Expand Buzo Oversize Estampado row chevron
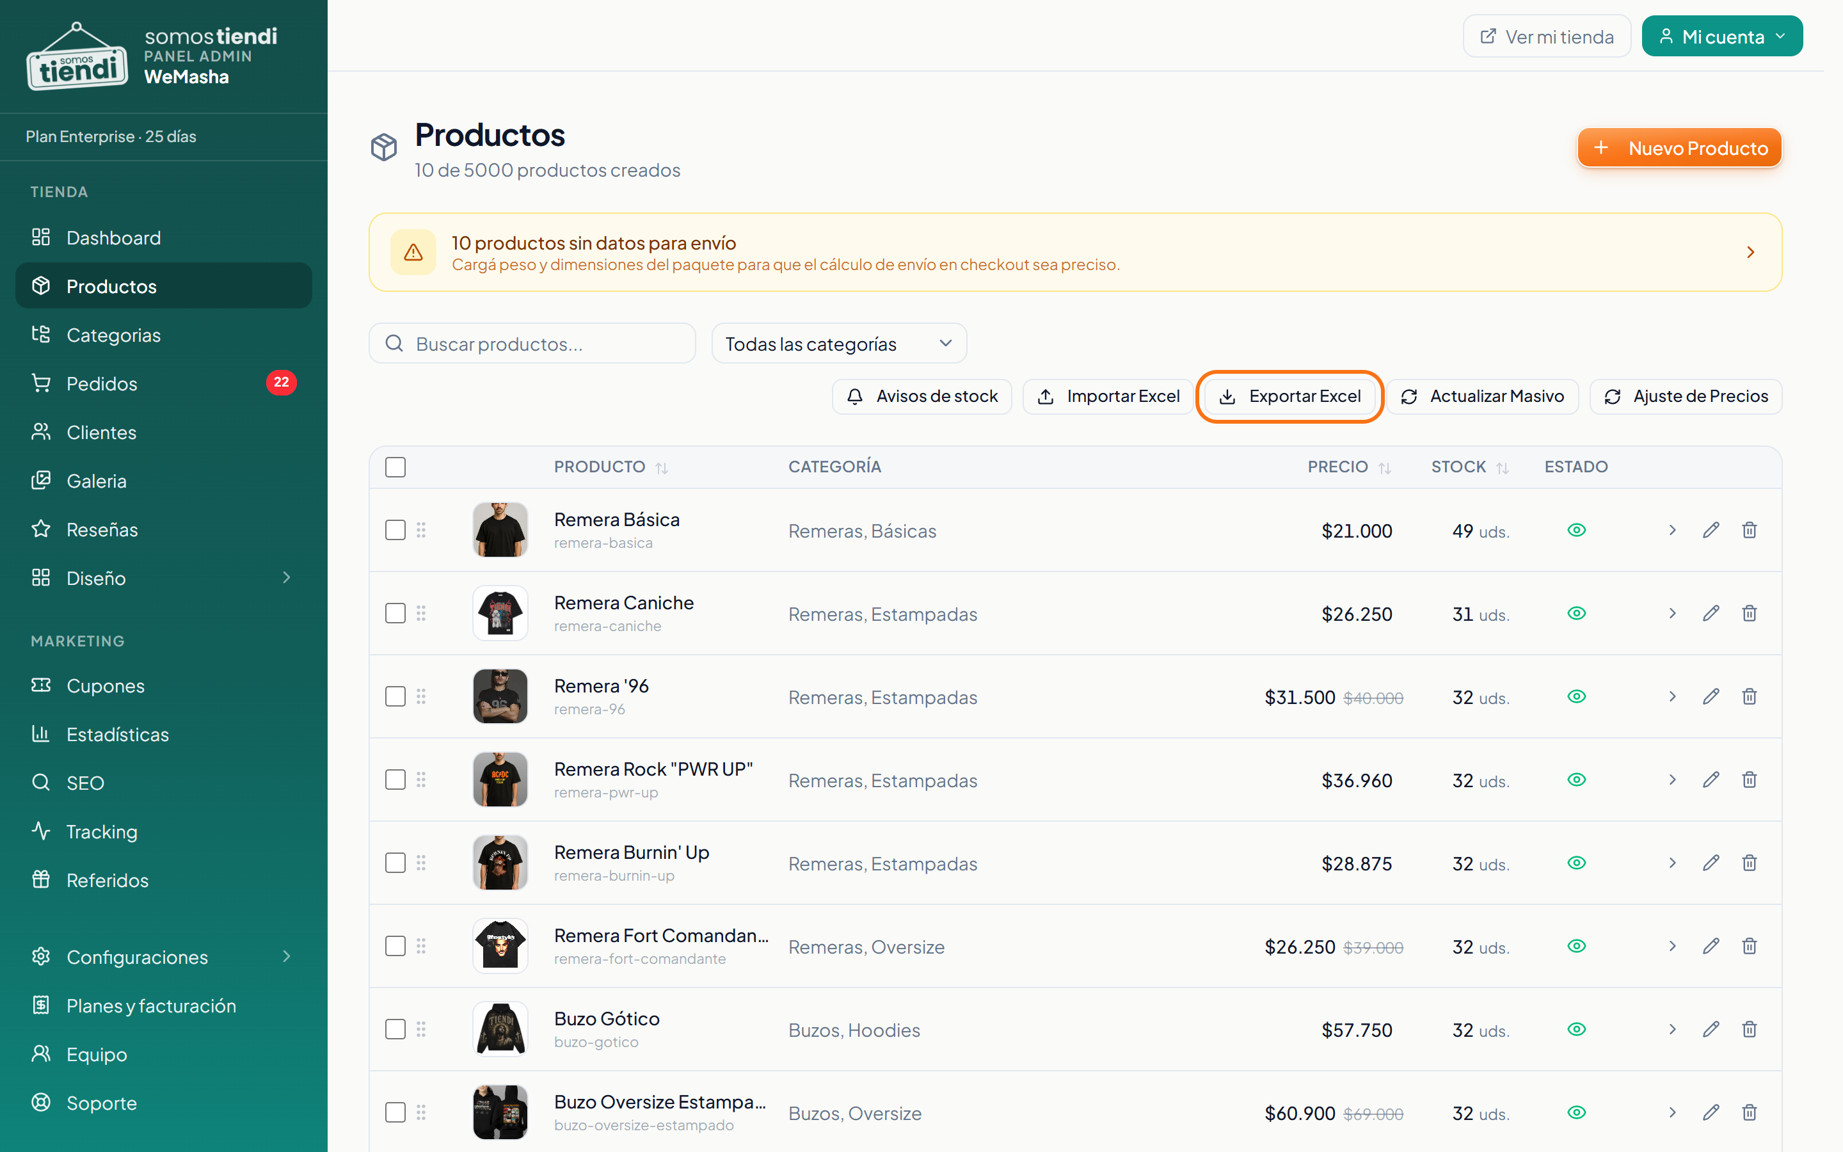Image resolution: width=1843 pixels, height=1152 pixels. coord(1671,1112)
